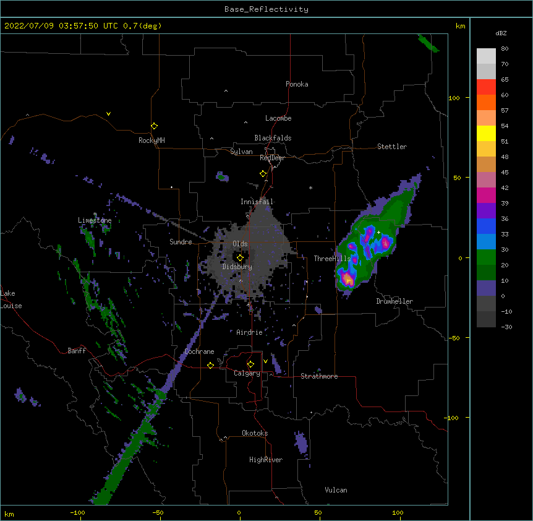Screen dimensions: 533x521
Task: Click the yellow marker south of Cochrane
Action: pos(210,365)
